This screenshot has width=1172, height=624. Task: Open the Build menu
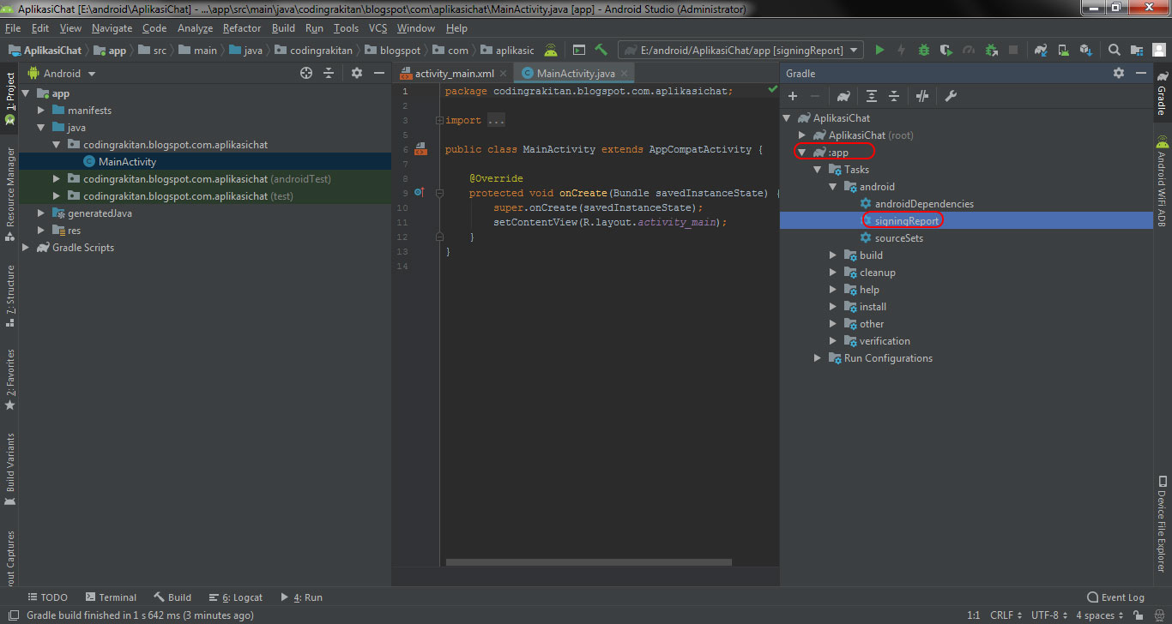coord(283,28)
